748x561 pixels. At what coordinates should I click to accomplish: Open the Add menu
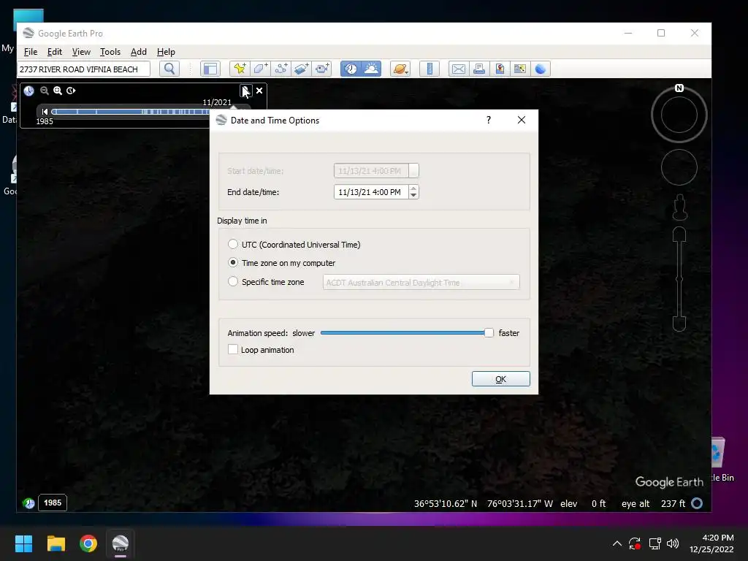pos(139,52)
